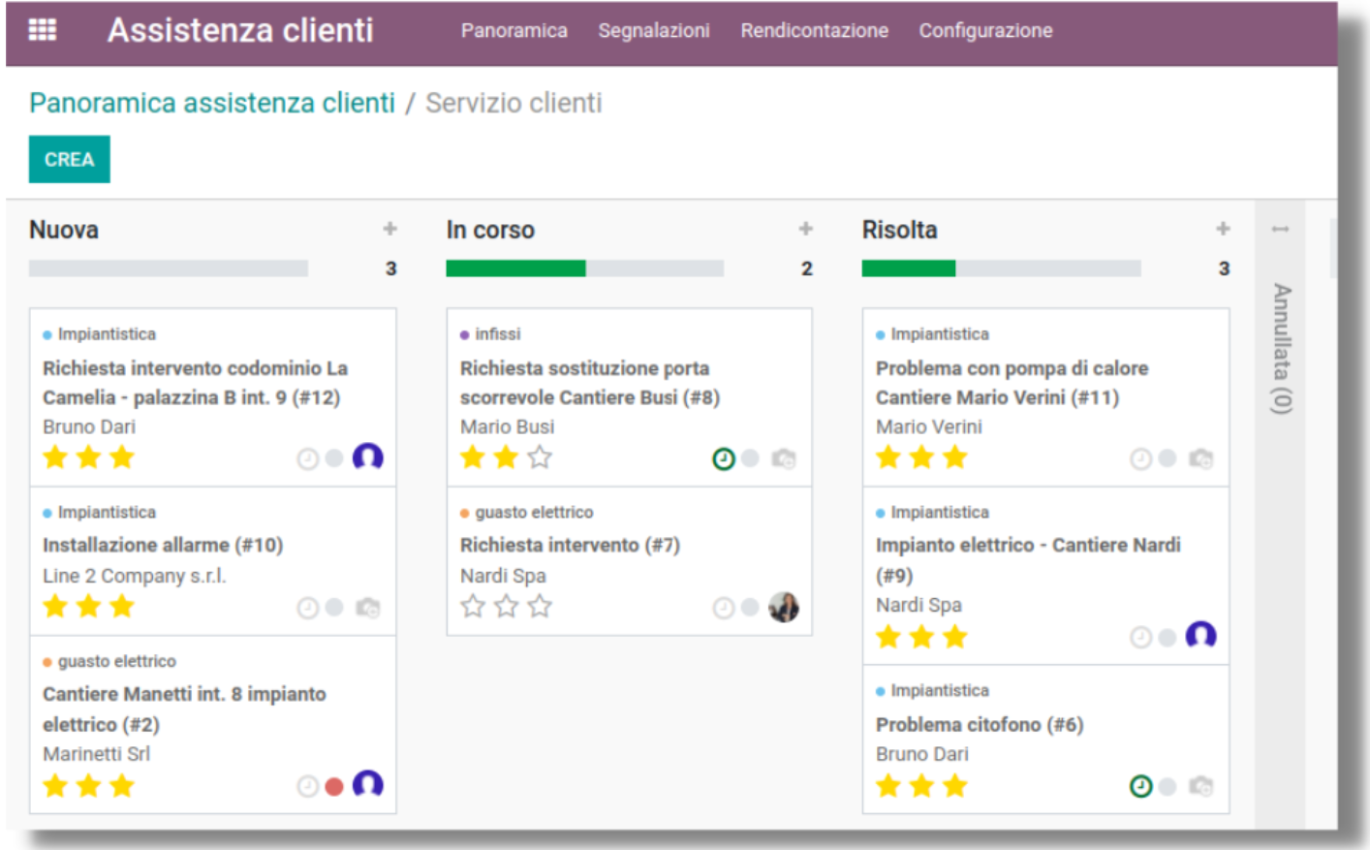The height and width of the screenshot is (850, 1370).
Task: Open the apps grid menu icon
Action: [x=43, y=30]
